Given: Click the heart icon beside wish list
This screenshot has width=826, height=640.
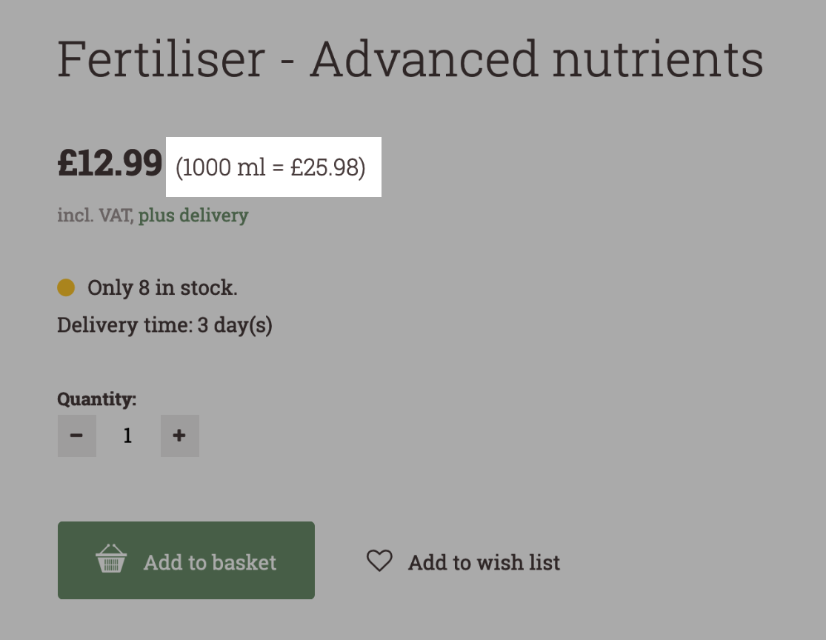Looking at the screenshot, I should (x=379, y=561).
